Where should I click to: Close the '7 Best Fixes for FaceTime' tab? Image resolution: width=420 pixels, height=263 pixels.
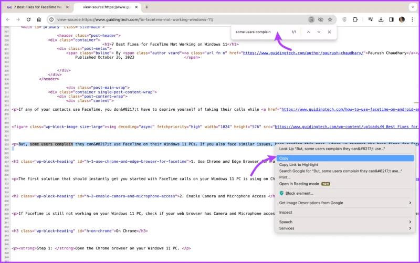click(x=67, y=7)
